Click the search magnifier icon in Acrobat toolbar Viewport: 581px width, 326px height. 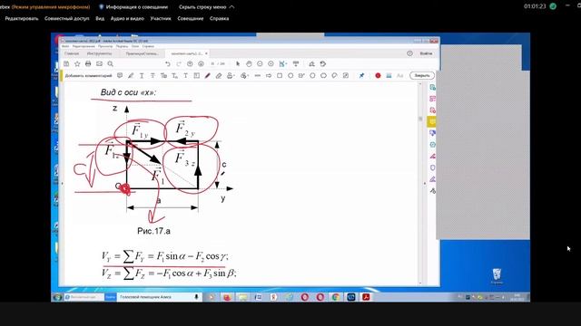[111, 64]
